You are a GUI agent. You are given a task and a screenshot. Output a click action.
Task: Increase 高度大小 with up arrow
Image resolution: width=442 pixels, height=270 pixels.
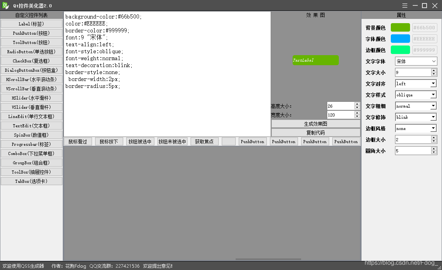point(357,104)
